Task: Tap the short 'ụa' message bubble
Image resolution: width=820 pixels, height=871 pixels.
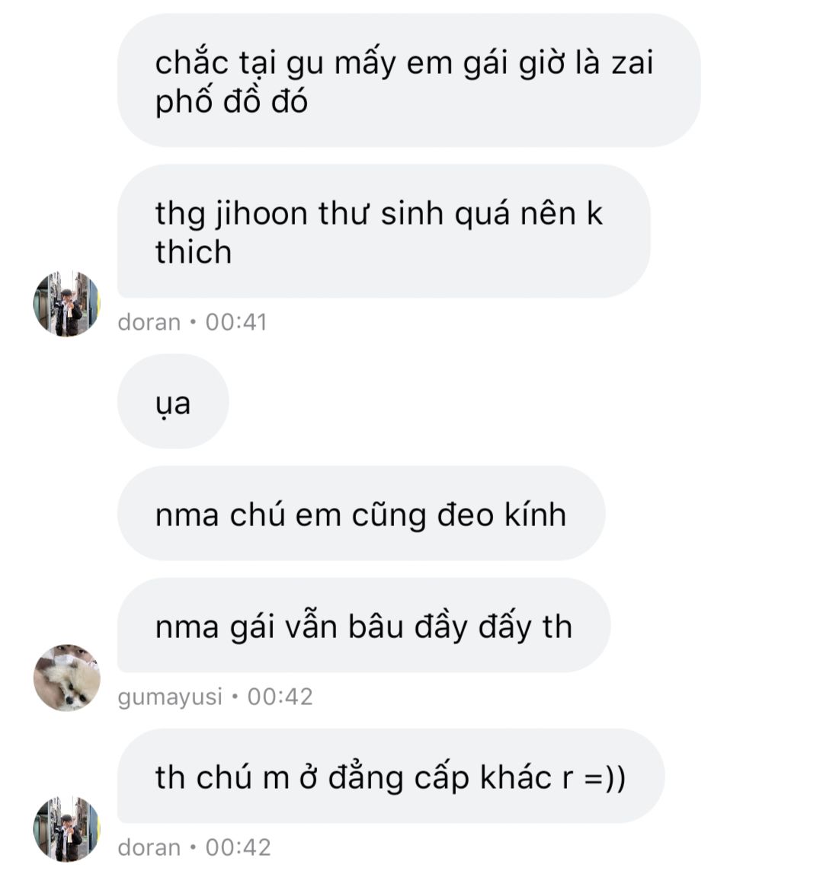Action: click(x=173, y=401)
